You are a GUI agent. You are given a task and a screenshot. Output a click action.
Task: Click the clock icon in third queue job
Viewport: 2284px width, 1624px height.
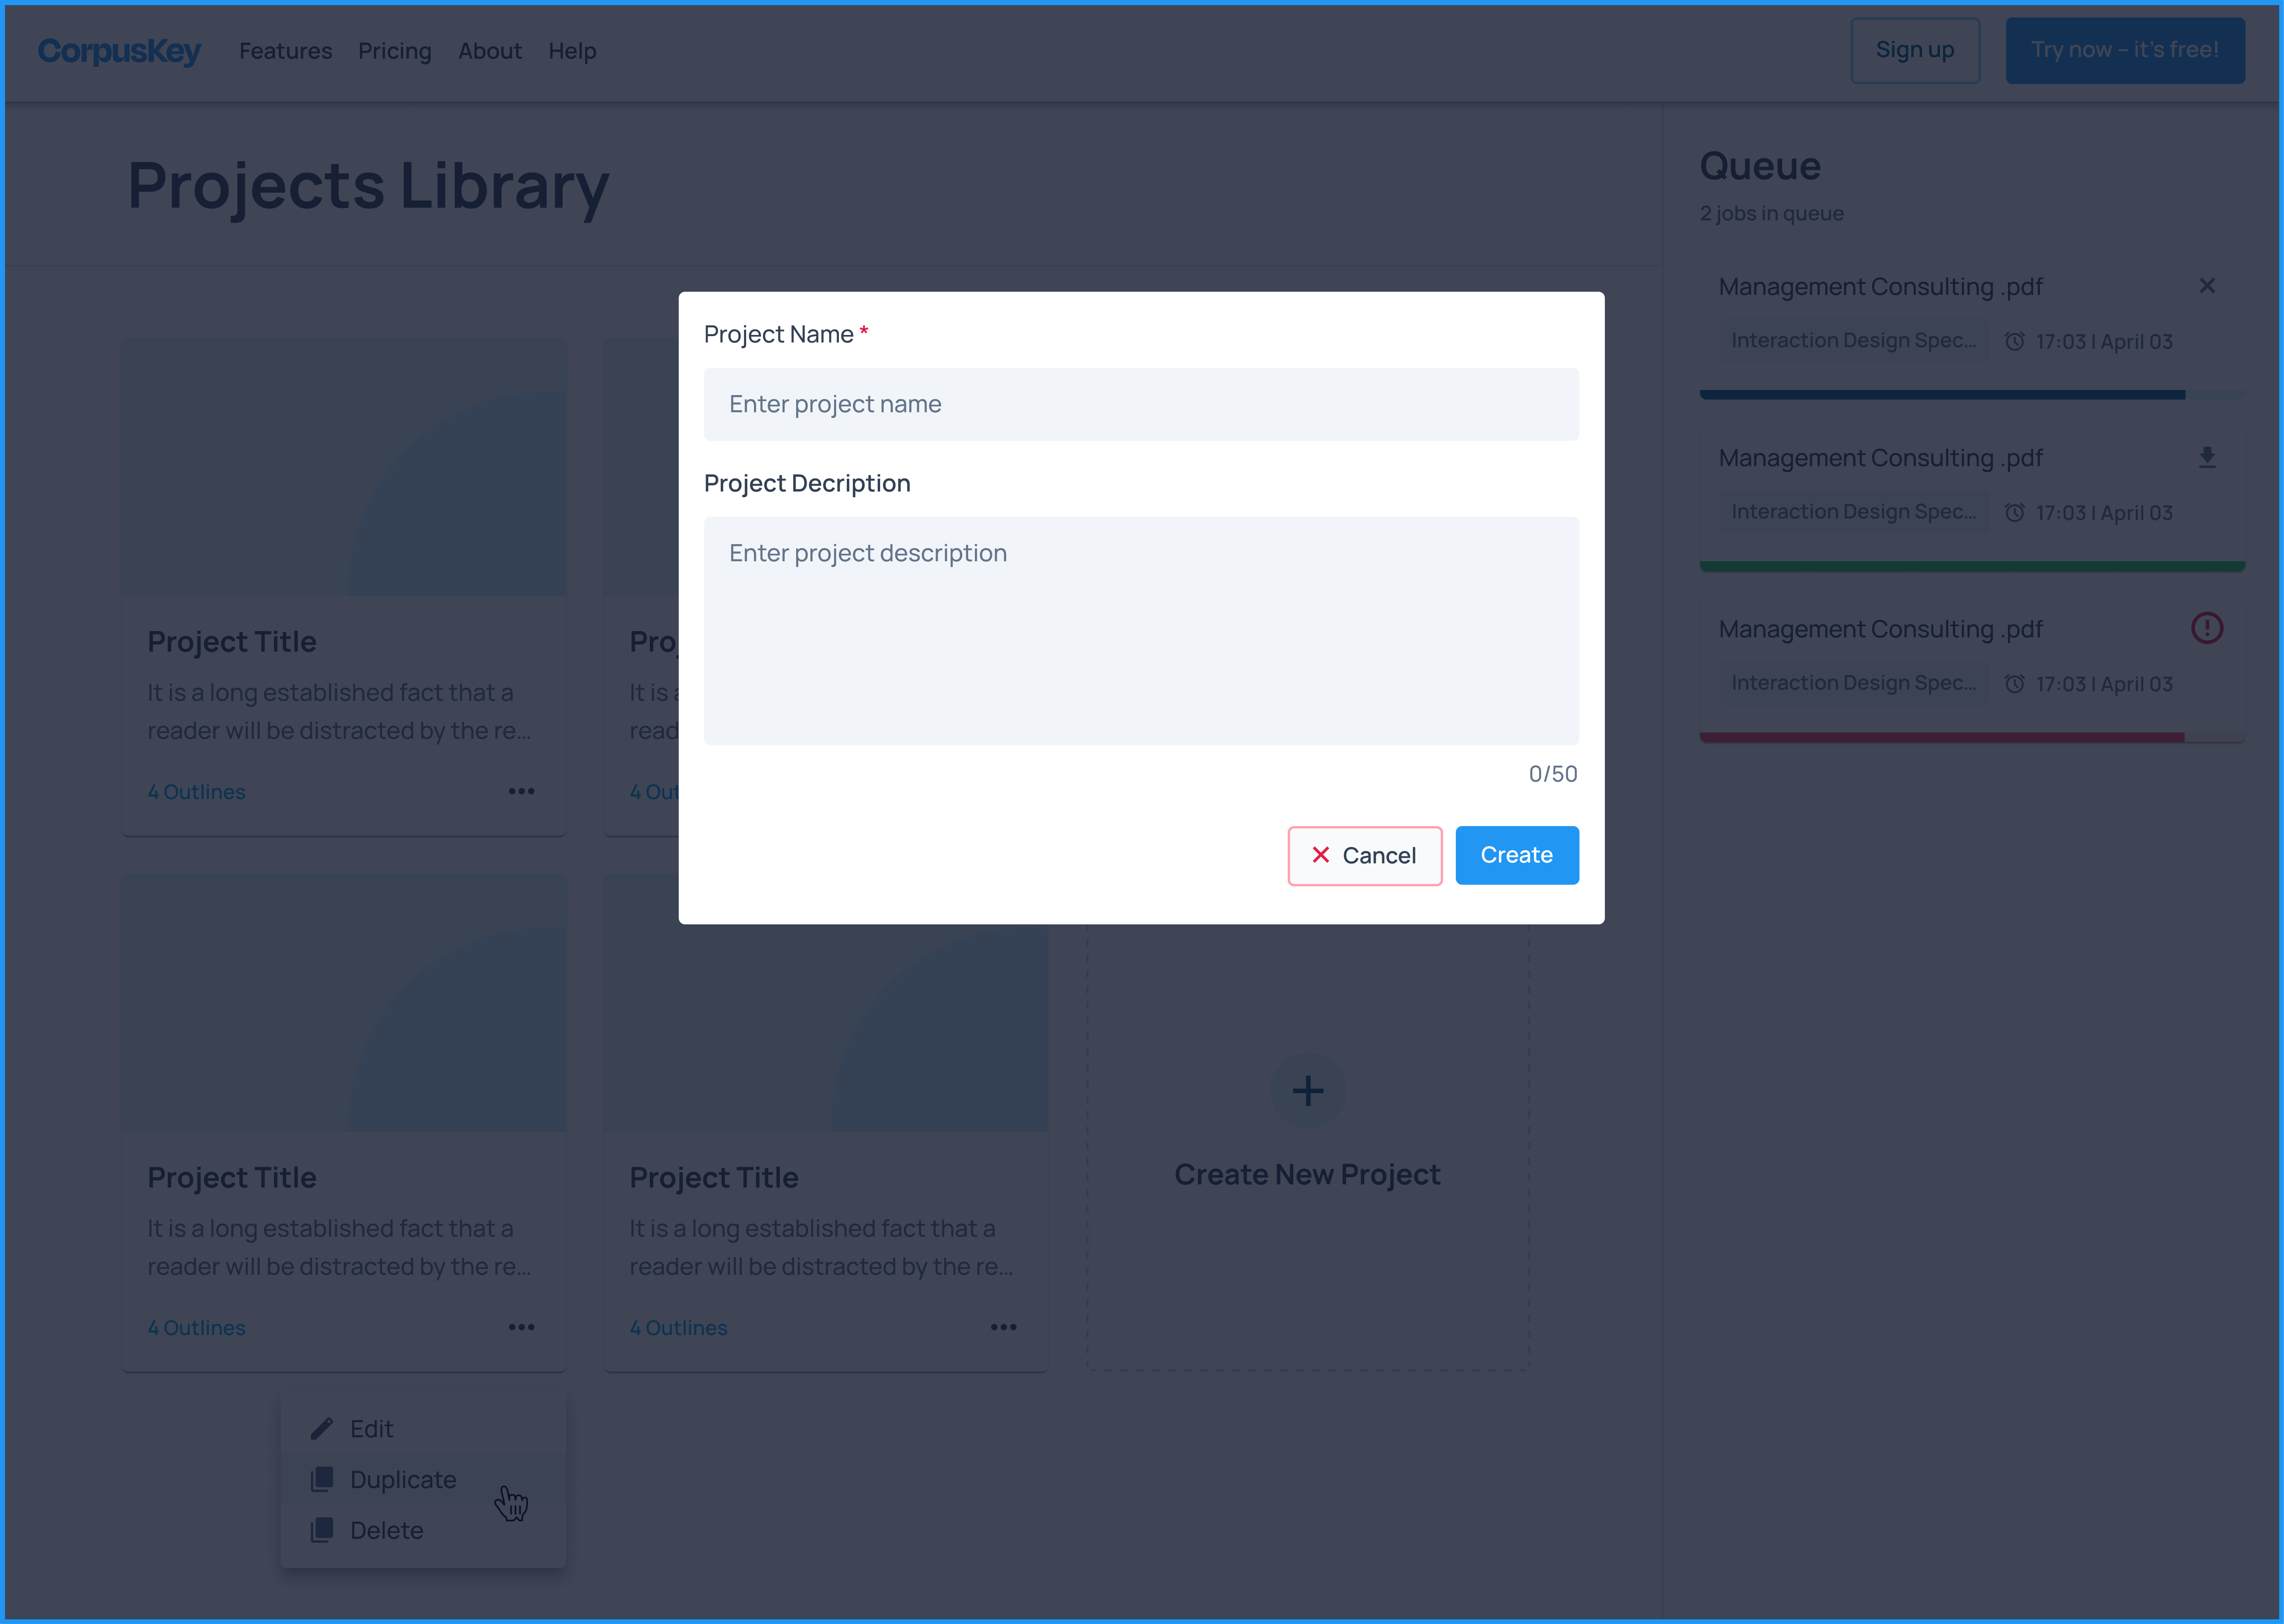[2015, 683]
